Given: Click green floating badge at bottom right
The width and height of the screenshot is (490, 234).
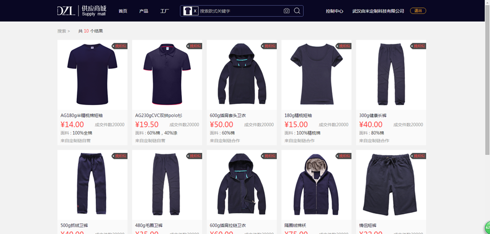Looking at the screenshot, I should [x=487, y=227].
